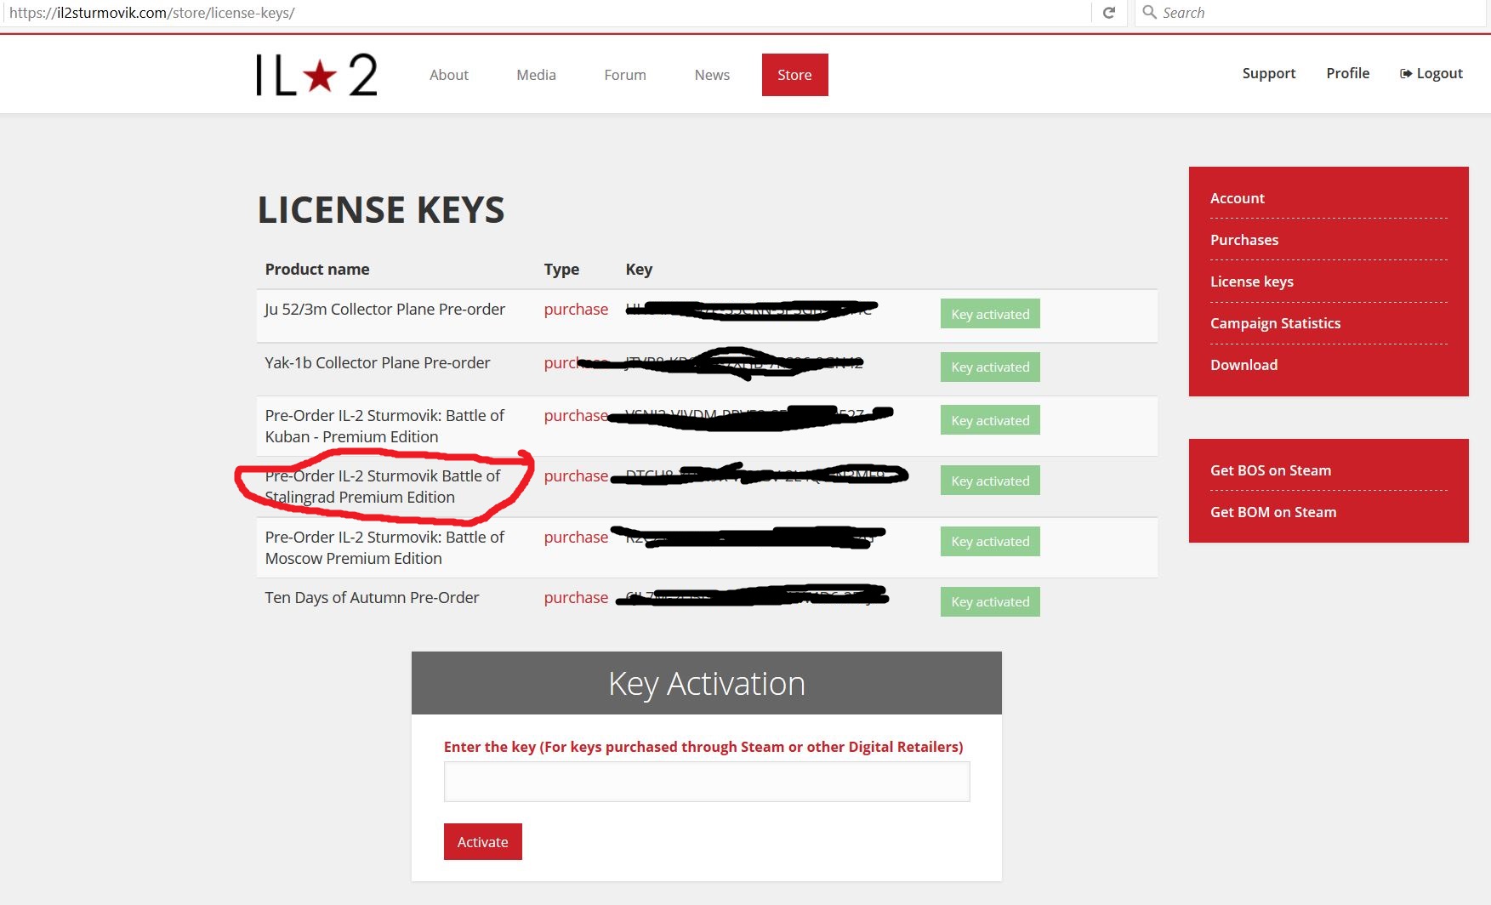Click the purchase type for Ju 52/3m row

[576, 310]
